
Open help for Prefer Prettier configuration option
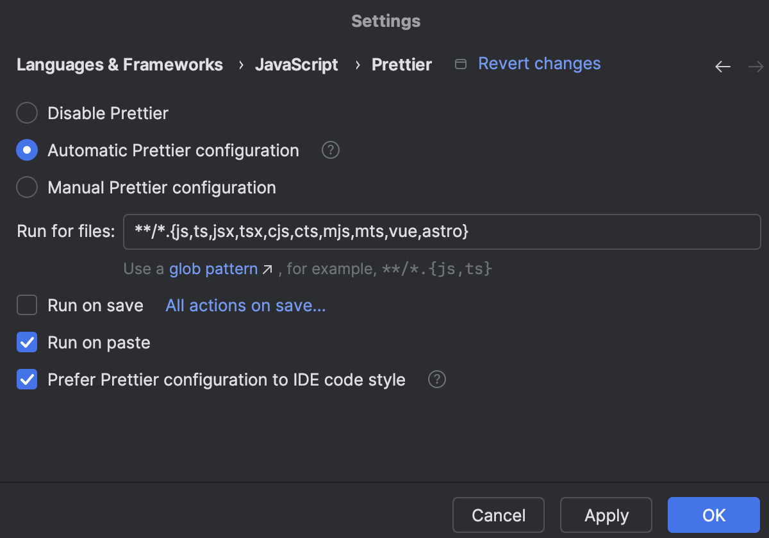pos(436,379)
